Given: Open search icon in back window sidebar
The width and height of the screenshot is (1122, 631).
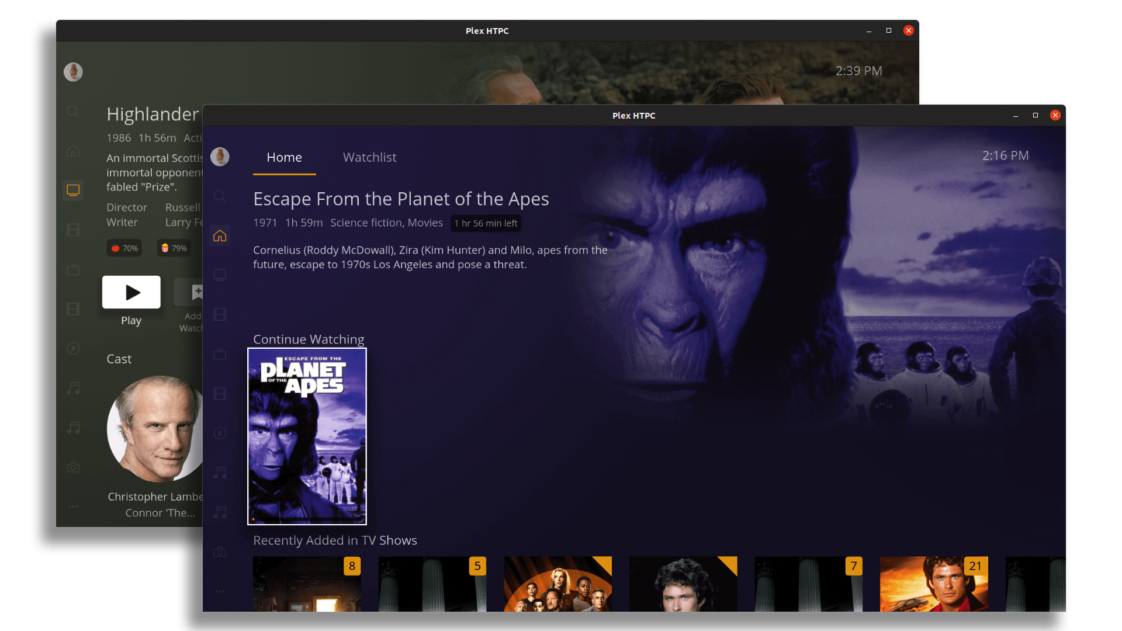Looking at the screenshot, I should tap(73, 111).
